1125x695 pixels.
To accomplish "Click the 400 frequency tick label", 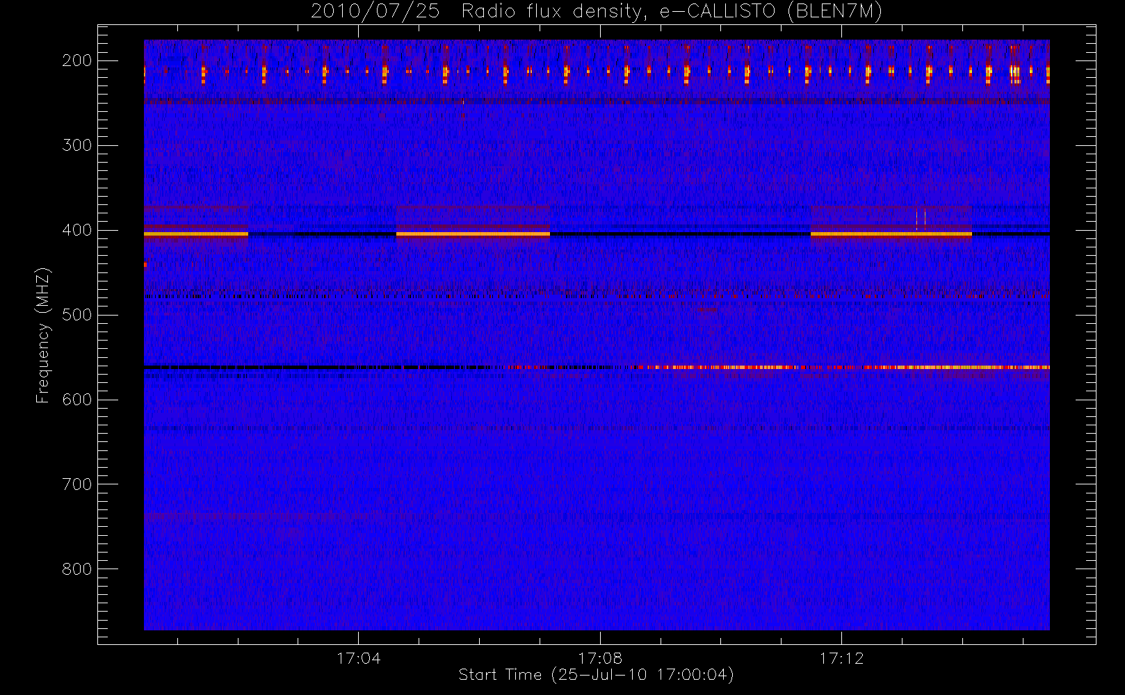I will point(77,230).
